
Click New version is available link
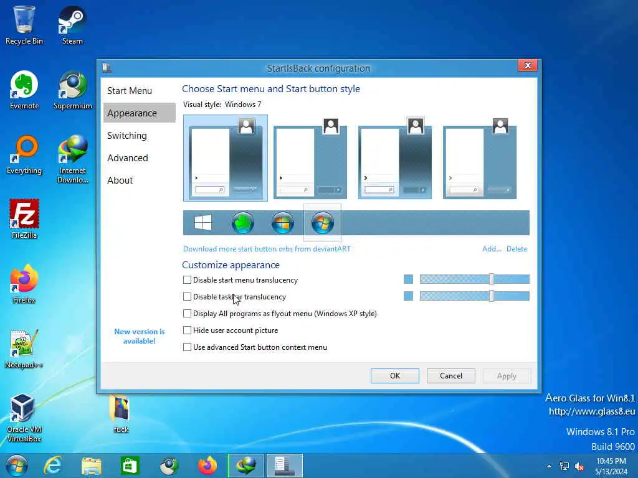[x=139, y=336]
